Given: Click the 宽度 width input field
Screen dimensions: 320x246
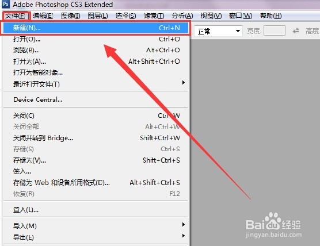Looking at the screenshot, I should click(275, 31).
